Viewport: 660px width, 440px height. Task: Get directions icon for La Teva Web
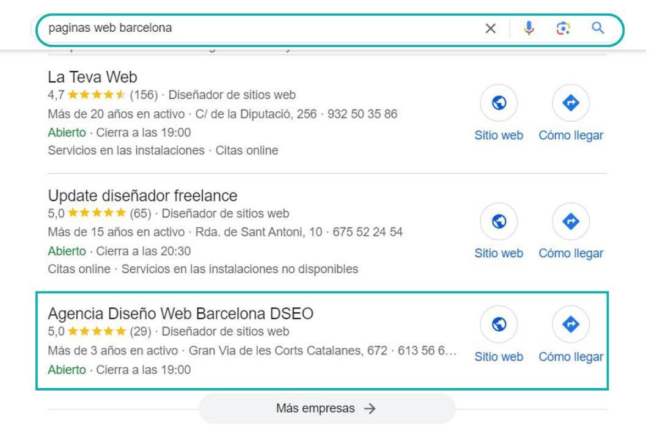(x=571, y=103)
